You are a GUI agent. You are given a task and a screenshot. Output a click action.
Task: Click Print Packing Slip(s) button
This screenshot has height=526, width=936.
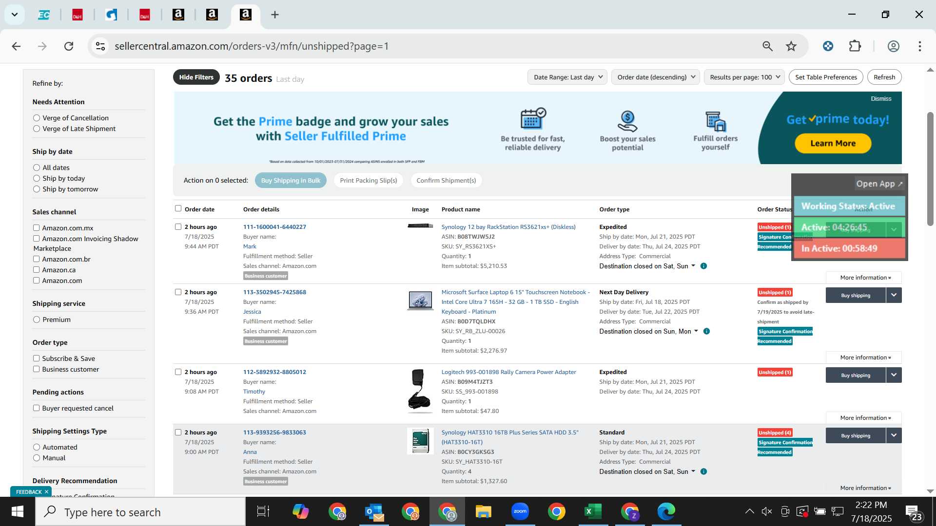369,180
